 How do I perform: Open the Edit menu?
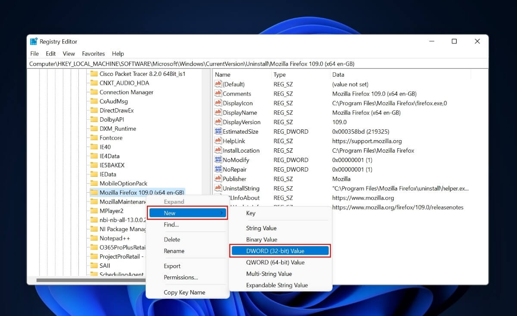pos(50,53)
